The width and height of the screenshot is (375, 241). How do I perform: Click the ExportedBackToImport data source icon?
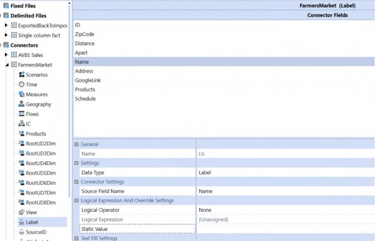pos(14,25)
